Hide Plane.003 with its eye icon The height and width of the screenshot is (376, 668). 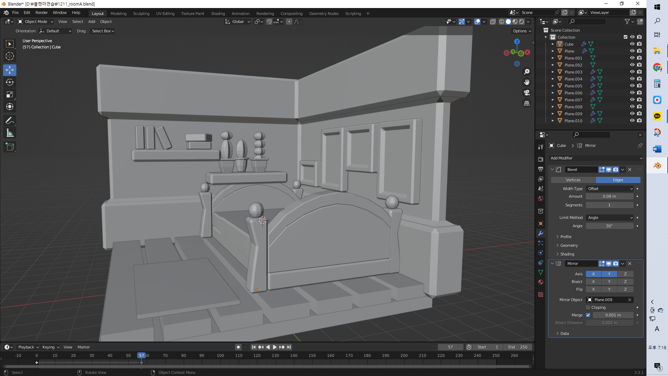(632, 72)
